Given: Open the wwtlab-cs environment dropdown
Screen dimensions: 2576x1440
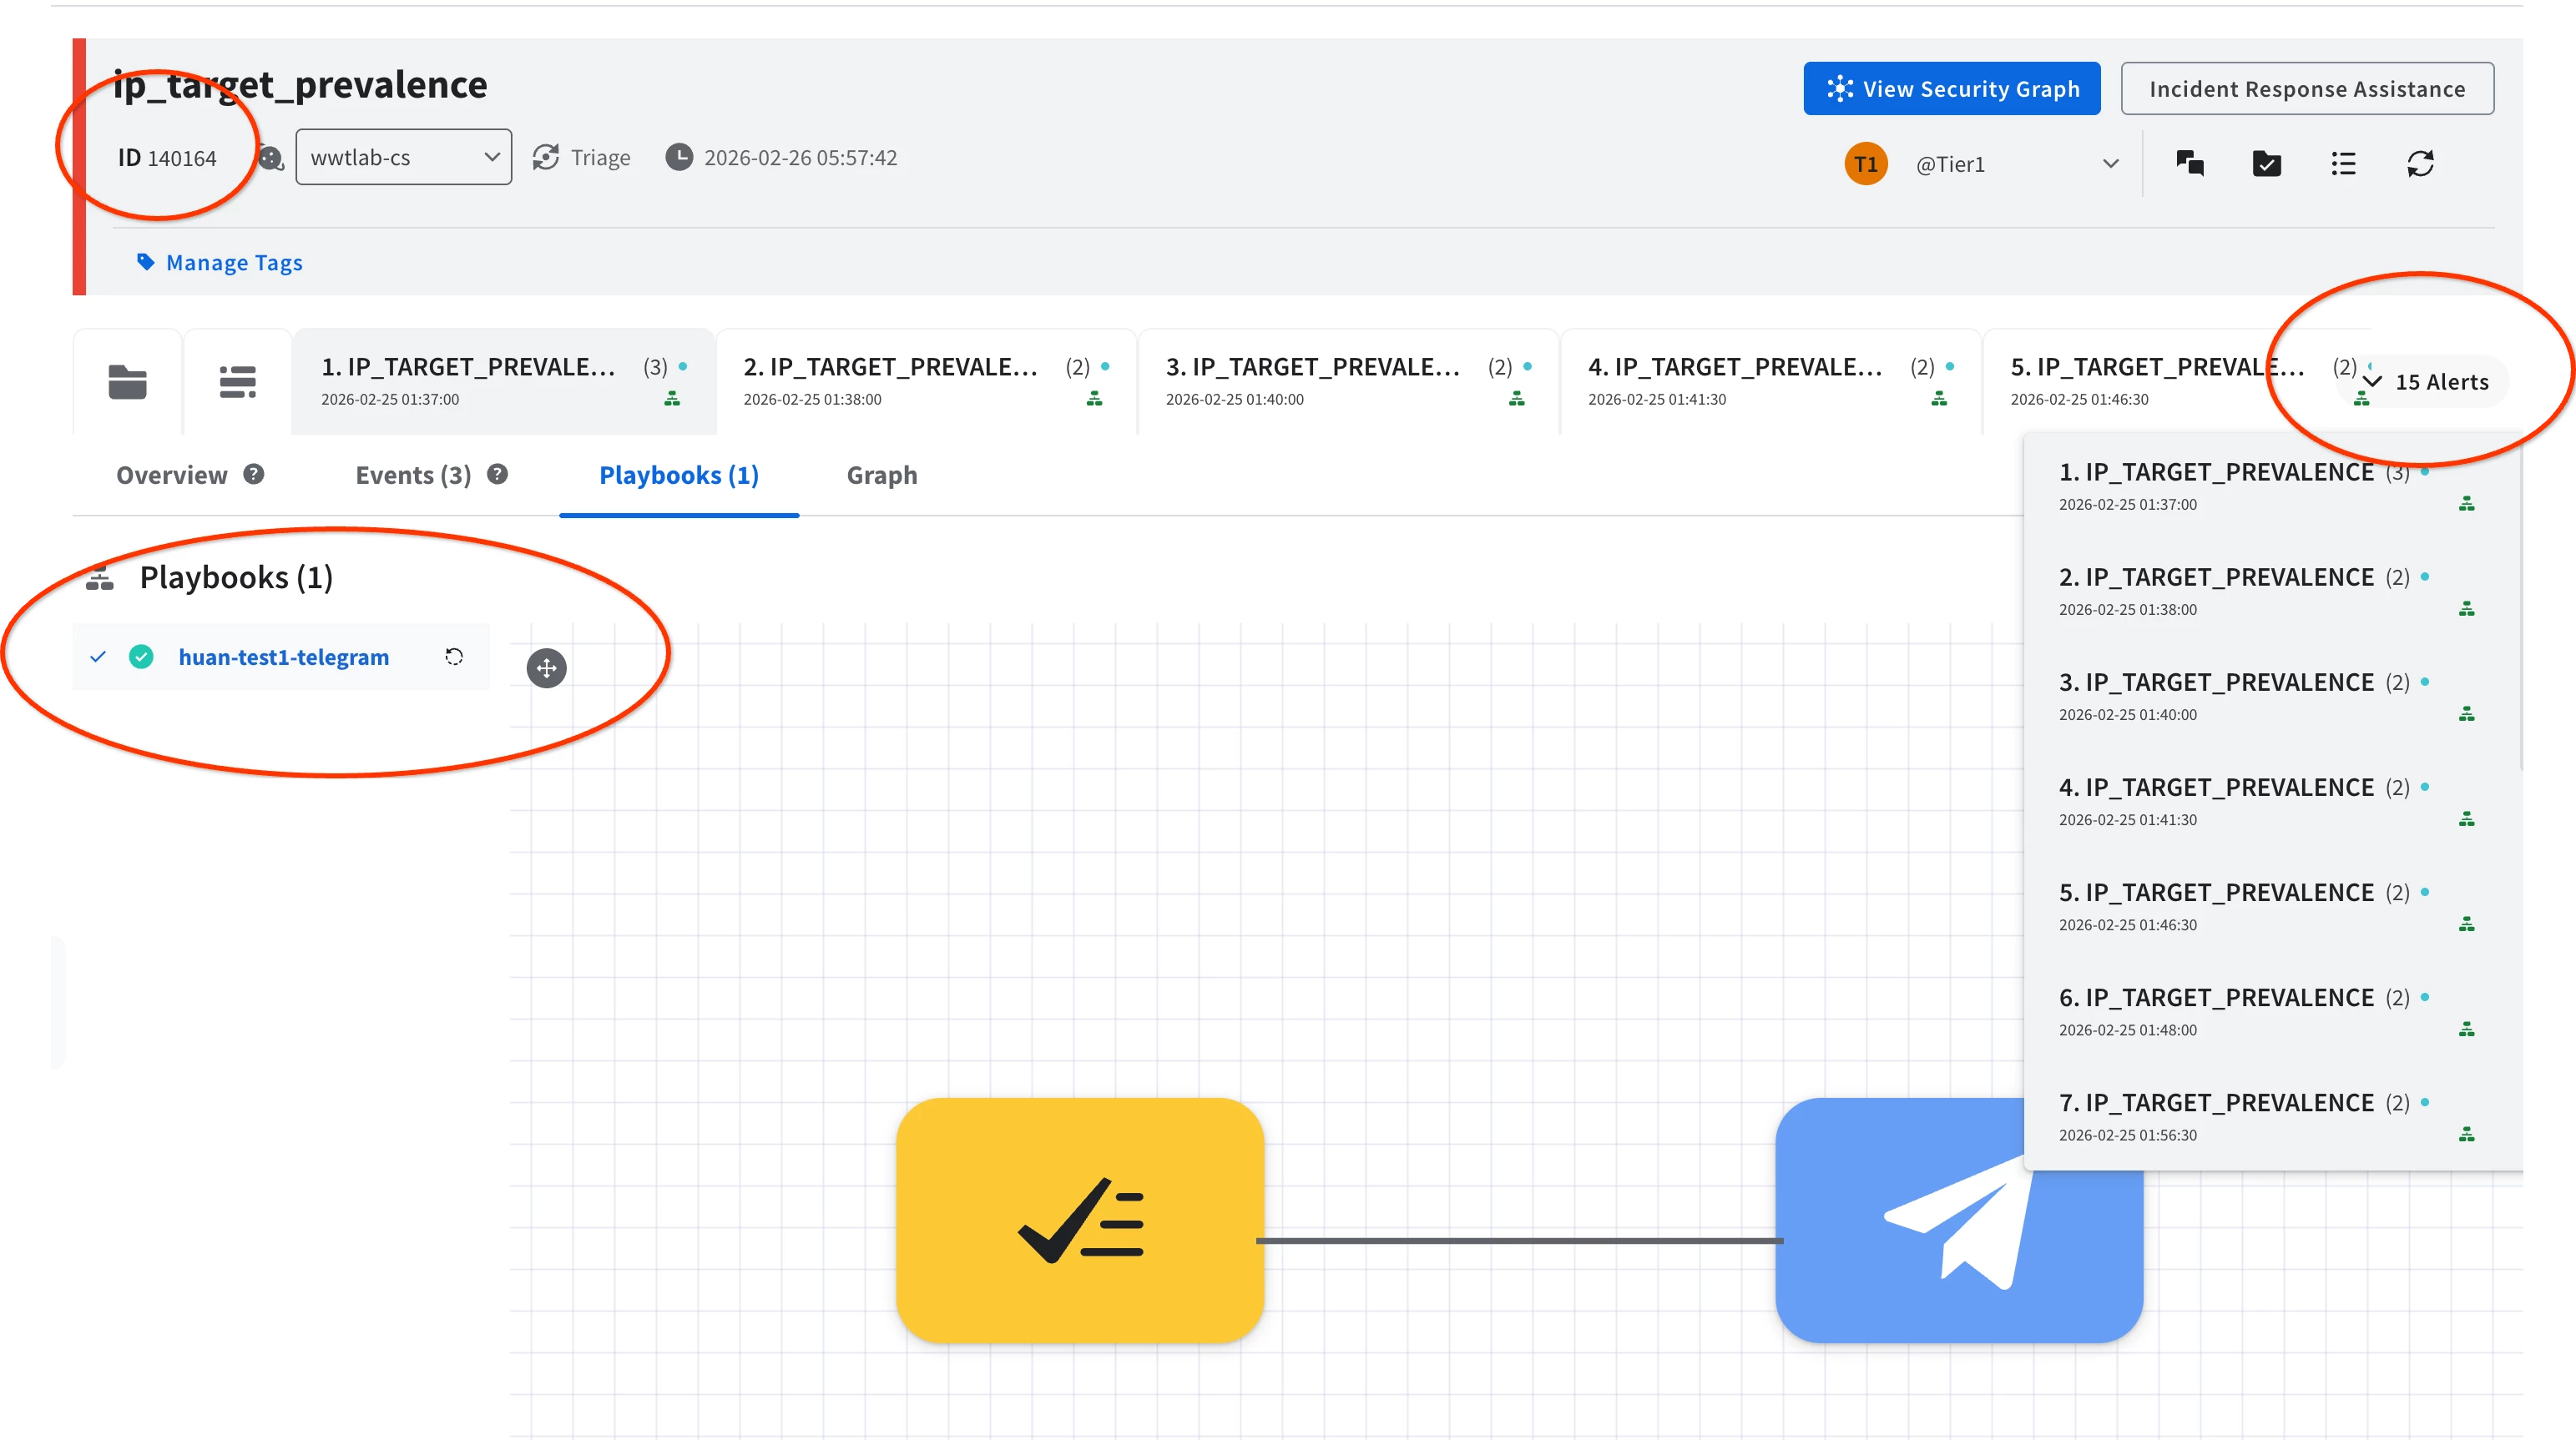Looking at the screenshot, I should [403, 157].
